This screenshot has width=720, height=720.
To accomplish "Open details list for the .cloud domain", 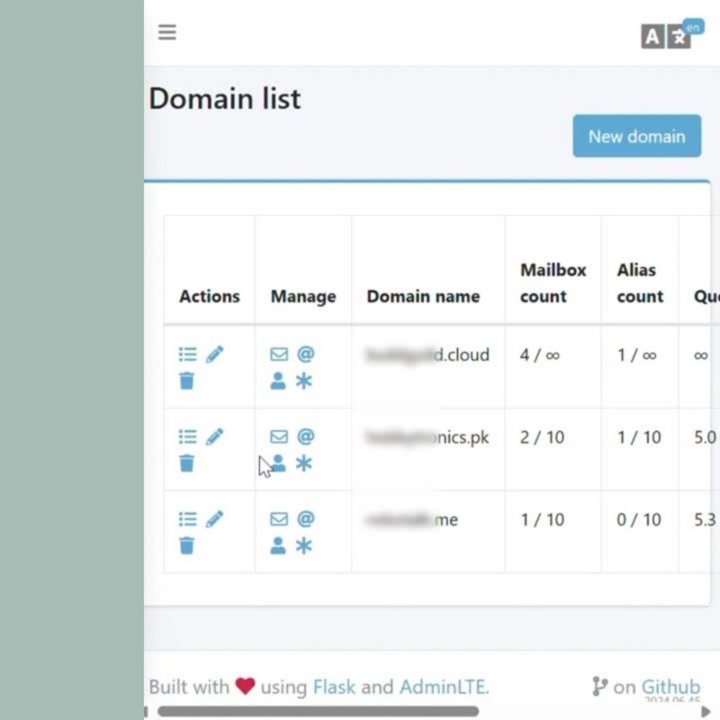I will tap(187, 355).
